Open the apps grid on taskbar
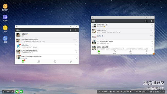The height and width of the screenshot is (94, 167). click(x=4, y=92)
